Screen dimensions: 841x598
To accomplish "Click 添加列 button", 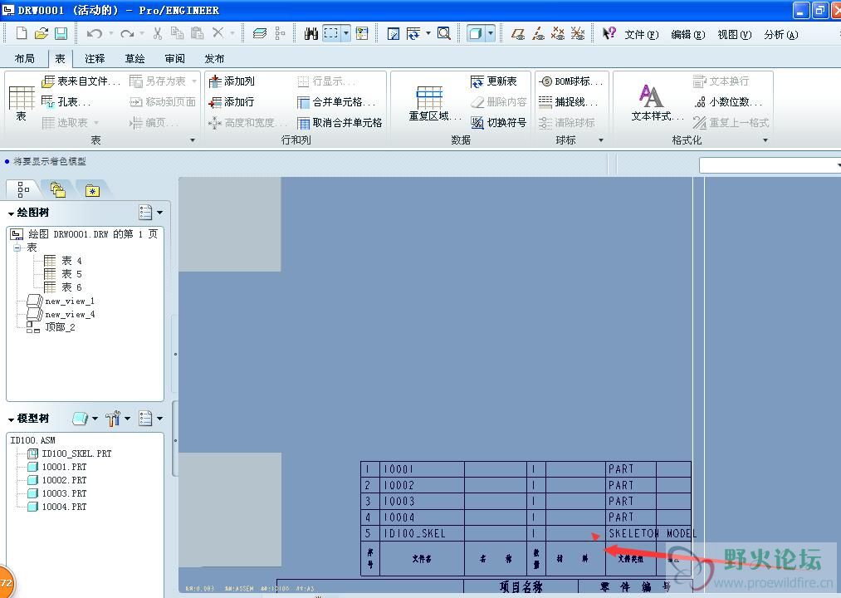I will pos(232,81).
